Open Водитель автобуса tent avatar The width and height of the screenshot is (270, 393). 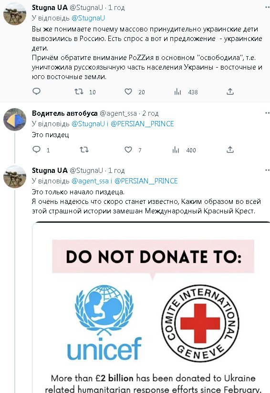pyautogui.click(x=15, y=120)
